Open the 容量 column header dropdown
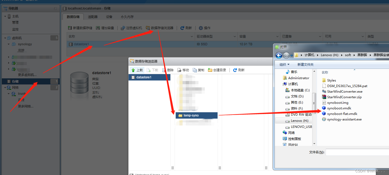The height and width of the screenshot is (175, 389). 277,37
